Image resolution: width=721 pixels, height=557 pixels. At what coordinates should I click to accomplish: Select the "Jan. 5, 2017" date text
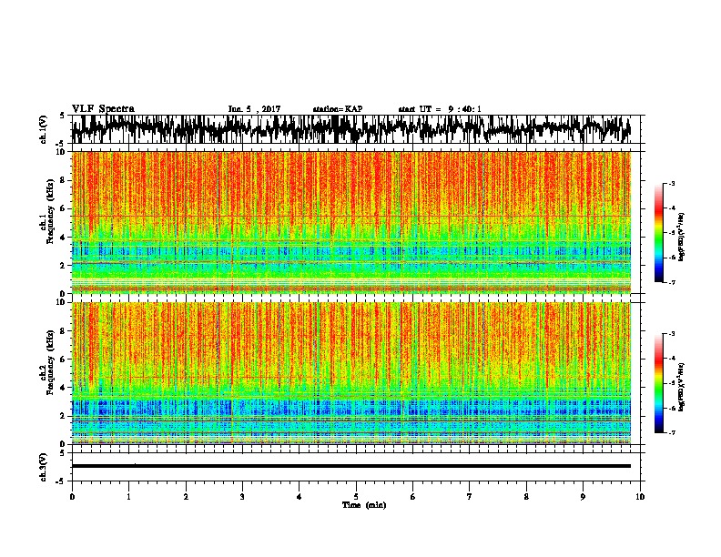pos(254,109)
